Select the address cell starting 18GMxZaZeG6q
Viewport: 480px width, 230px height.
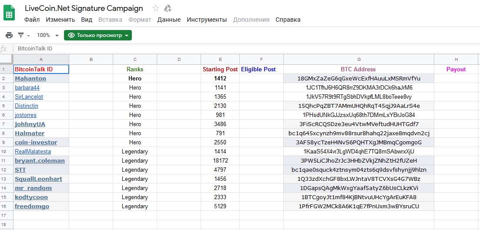coord(359,78)
